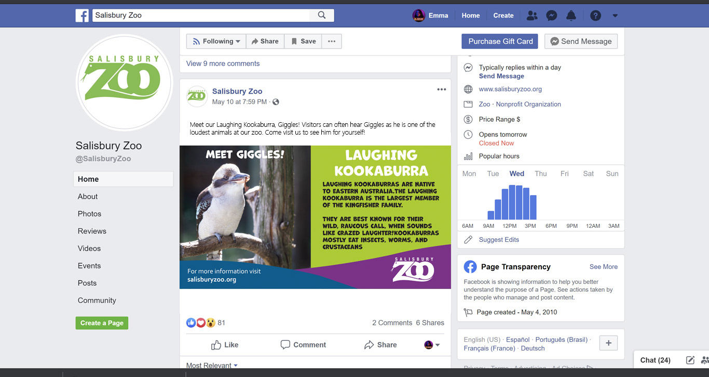Open 2 Comments link
The width and height of the screenshot is (709, 377).
[x=392, y=323]
